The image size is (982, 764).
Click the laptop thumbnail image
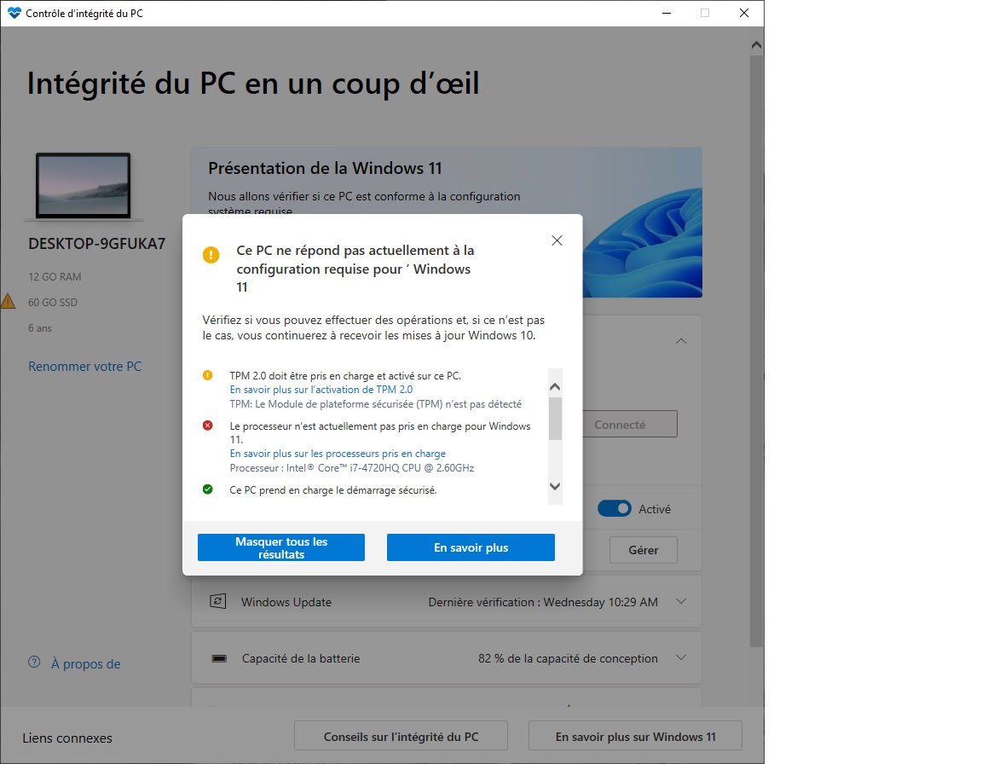point(84,187)
